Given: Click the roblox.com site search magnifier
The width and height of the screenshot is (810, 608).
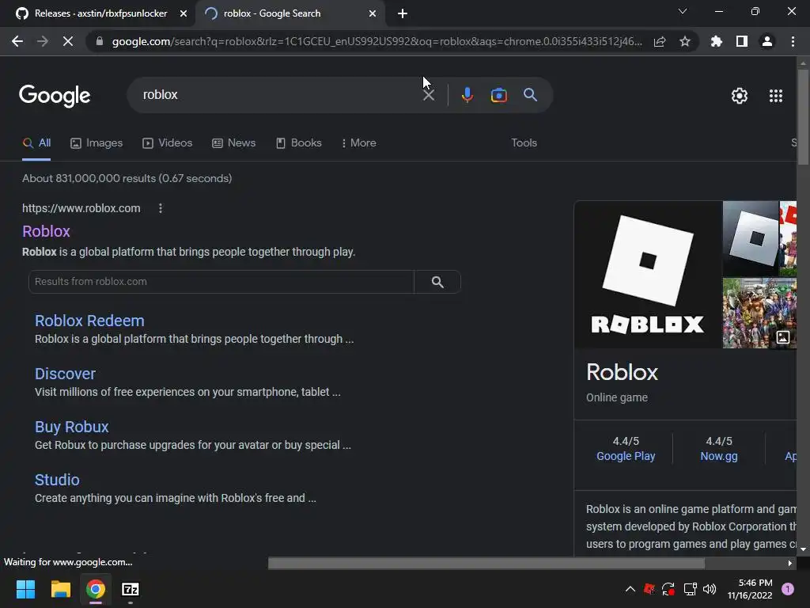Looking at the screenshot, I should (x=437, y=282).
